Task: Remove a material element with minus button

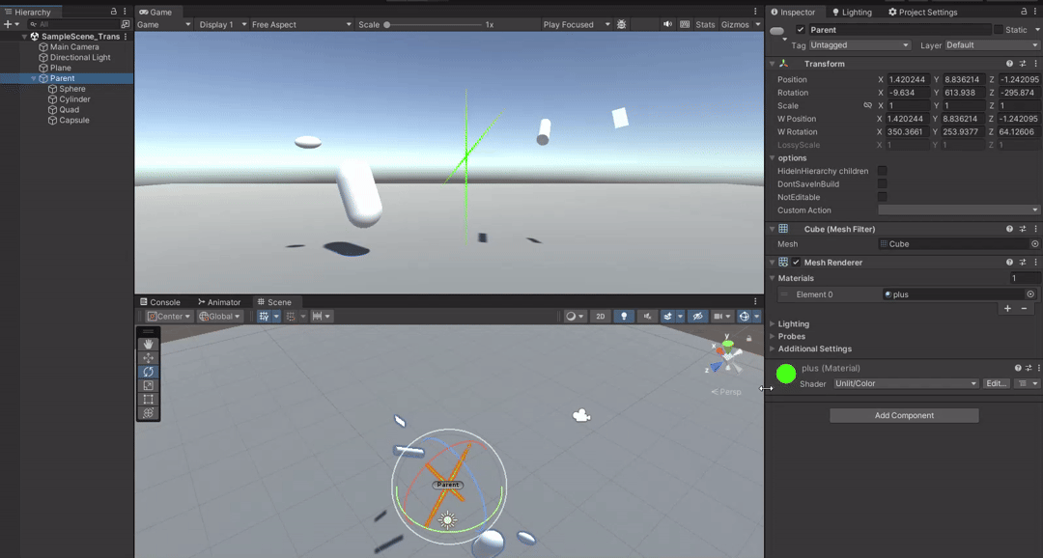Action: click(1024, 309)
